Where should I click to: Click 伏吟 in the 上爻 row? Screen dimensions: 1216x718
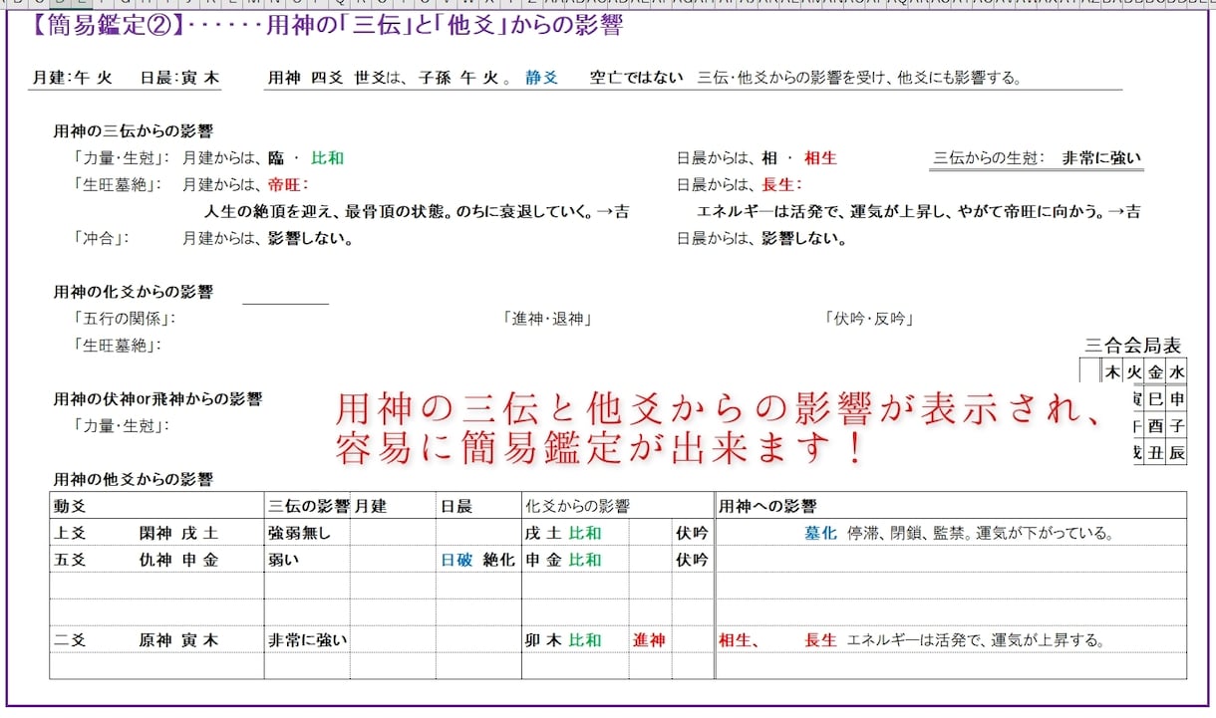(692, 533)
